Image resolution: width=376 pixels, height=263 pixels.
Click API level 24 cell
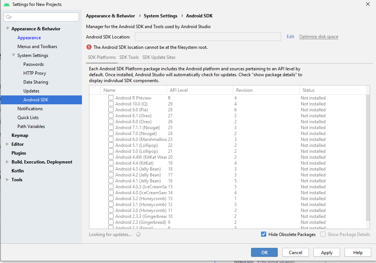pos(170,133)
